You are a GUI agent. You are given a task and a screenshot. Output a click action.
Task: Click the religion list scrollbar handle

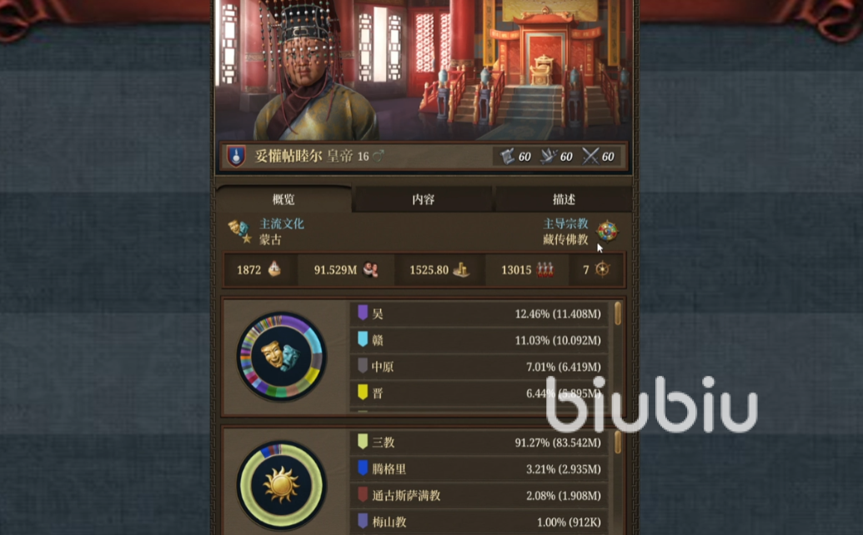pyautogui.click(x=618, y=442)
